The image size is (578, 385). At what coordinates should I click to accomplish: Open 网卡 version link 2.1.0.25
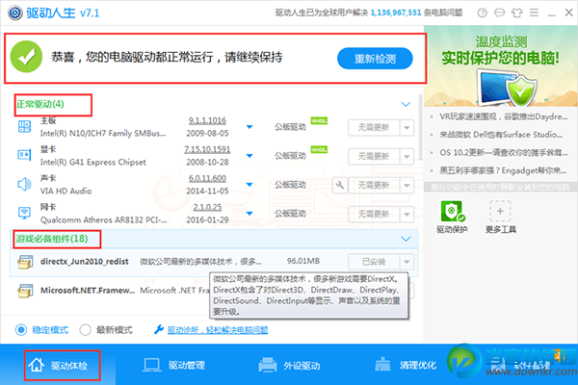[x=207, y=208]
